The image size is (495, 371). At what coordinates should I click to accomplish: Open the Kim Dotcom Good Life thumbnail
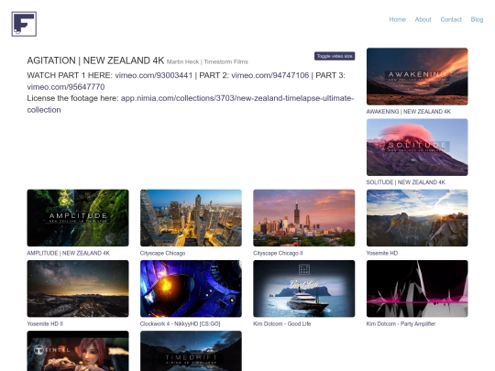coord(304,289)
